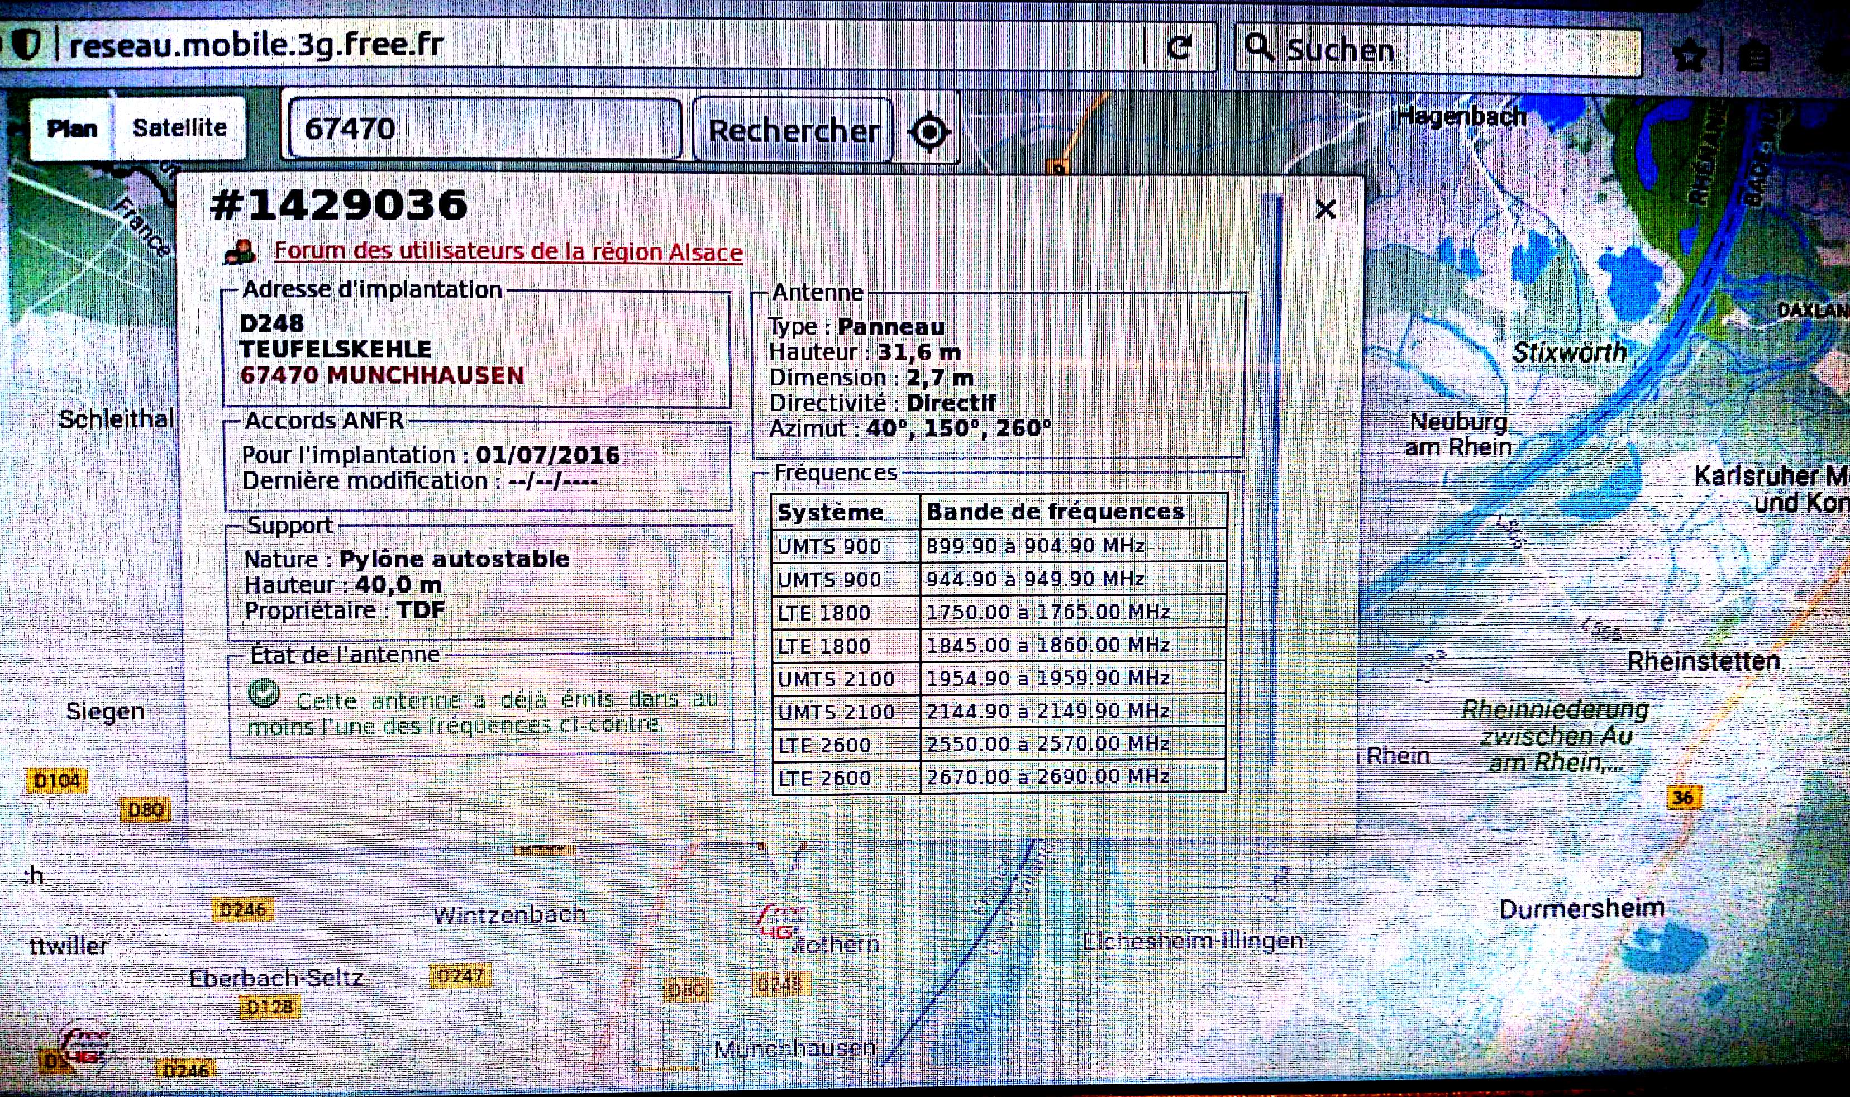Click the Durmersheim map label
This screenshot has width=1850, height=1097.
point(1582,909)
